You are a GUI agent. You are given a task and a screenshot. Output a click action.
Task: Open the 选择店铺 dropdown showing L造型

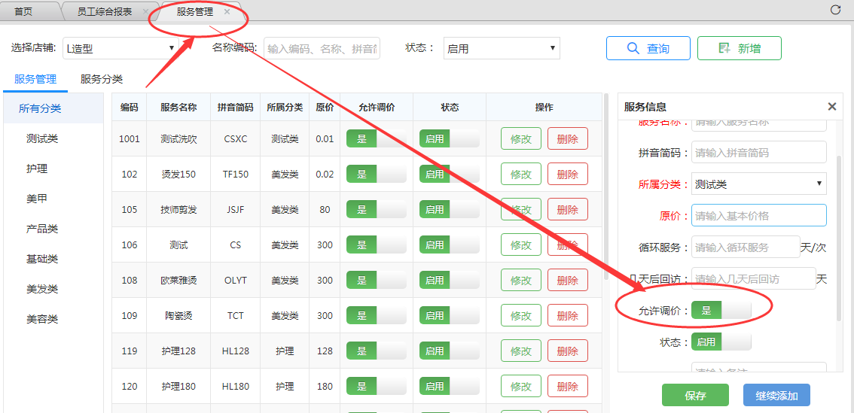(120, 48)
